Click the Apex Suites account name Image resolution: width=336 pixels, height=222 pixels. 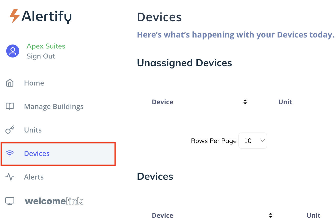[46, 46]
